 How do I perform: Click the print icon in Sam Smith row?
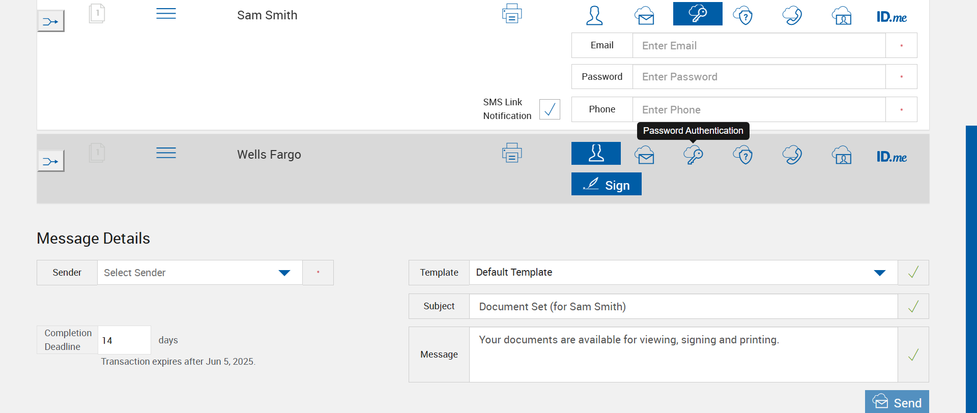(x=511, y=14)
